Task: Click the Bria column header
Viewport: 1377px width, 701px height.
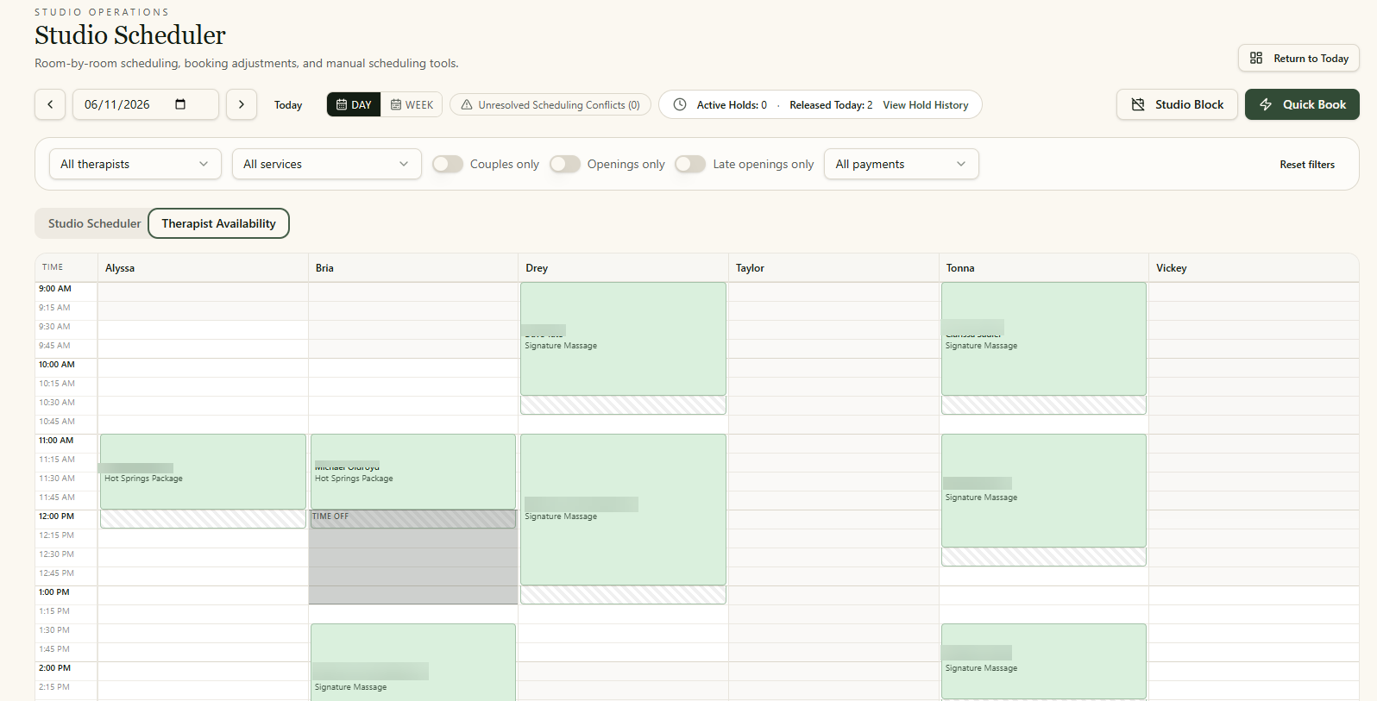Action: (x=413, y=268)
